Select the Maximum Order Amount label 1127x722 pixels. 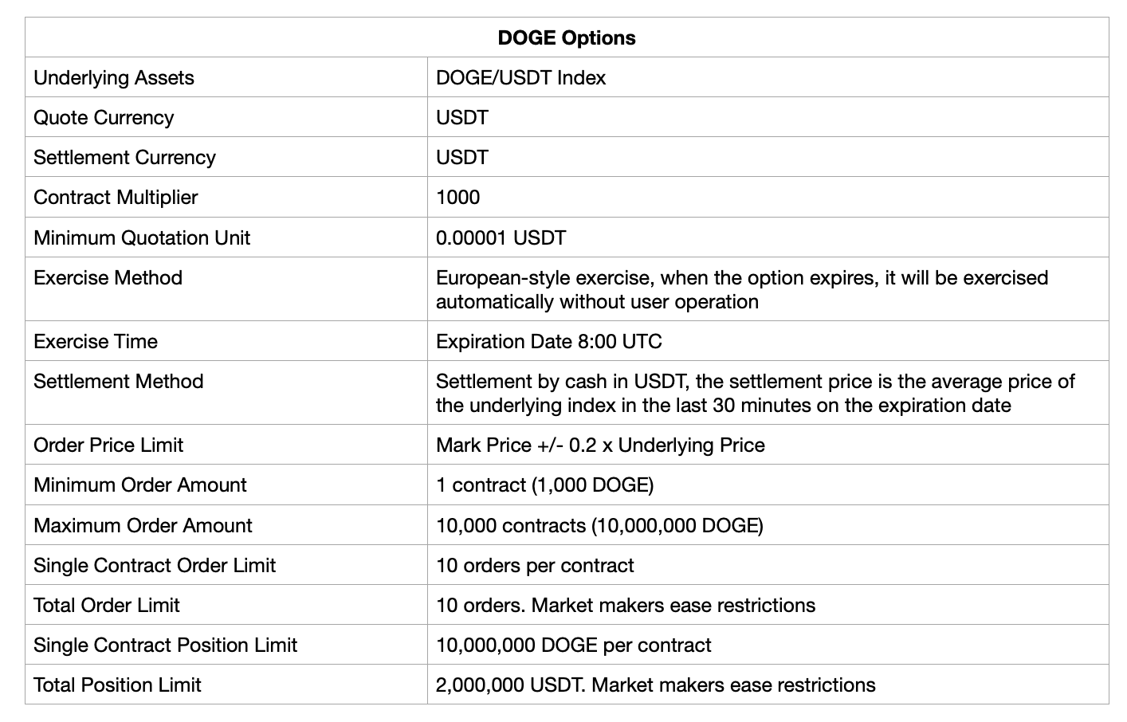point(143,526)
